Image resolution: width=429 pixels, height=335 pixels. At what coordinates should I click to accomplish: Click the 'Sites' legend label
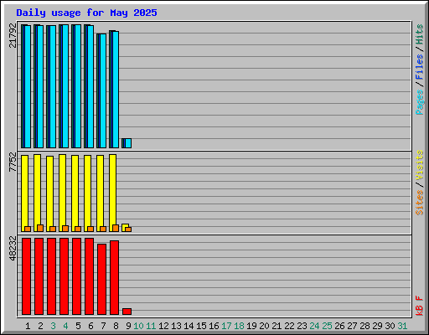pyautogui.click(x=420, y=203)
